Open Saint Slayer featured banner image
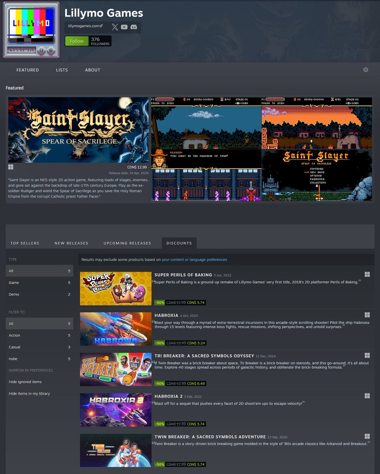Image resolution: width=380 pixels, height=474 pixels. click(79, 130)
